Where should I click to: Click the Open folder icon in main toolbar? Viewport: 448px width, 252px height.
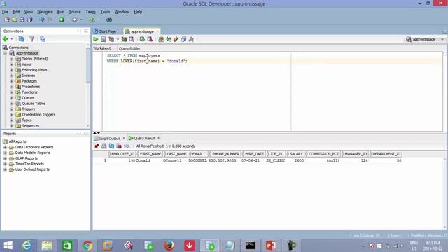coord(15,20)
